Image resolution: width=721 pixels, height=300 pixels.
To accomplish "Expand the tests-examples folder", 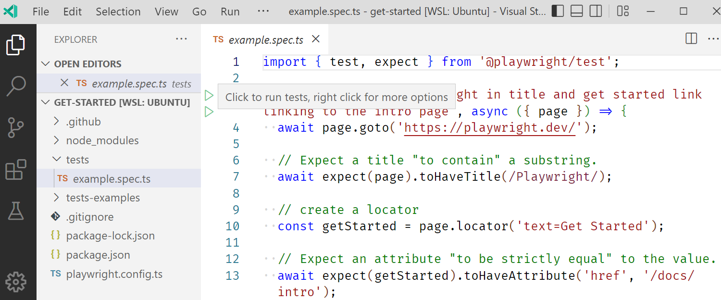I will click(x=119, y=198).
